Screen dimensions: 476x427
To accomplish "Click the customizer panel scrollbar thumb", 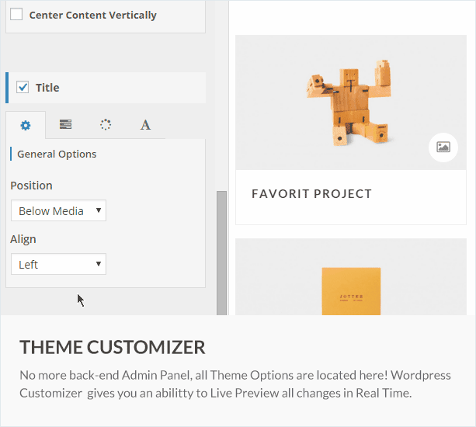I will [221, 248].
